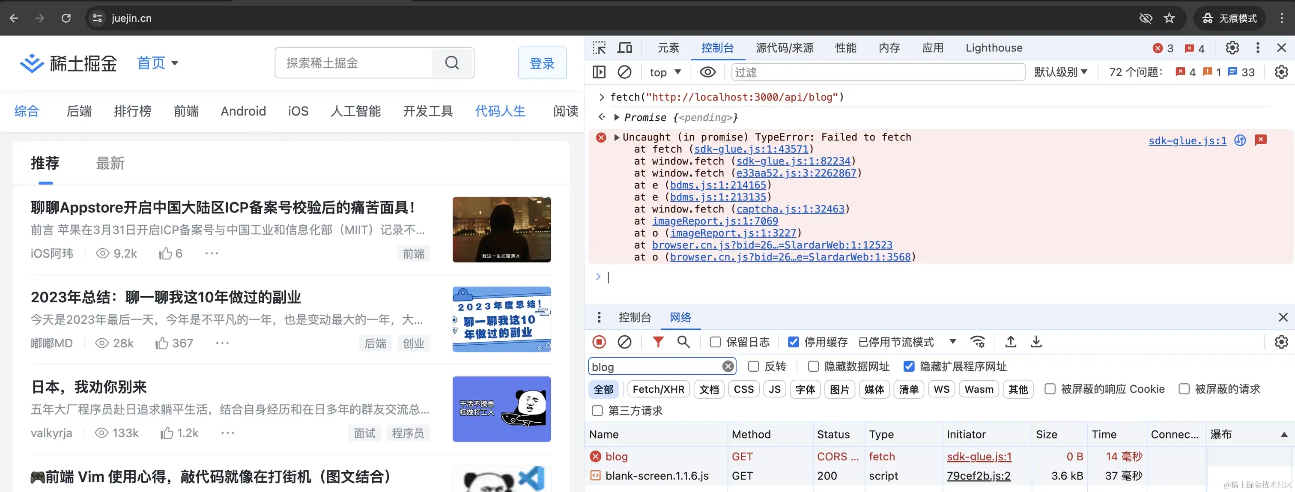Screen dimensions: 1295x492
Task: Stop recording the network log
Action: click(x=599, y=342)
